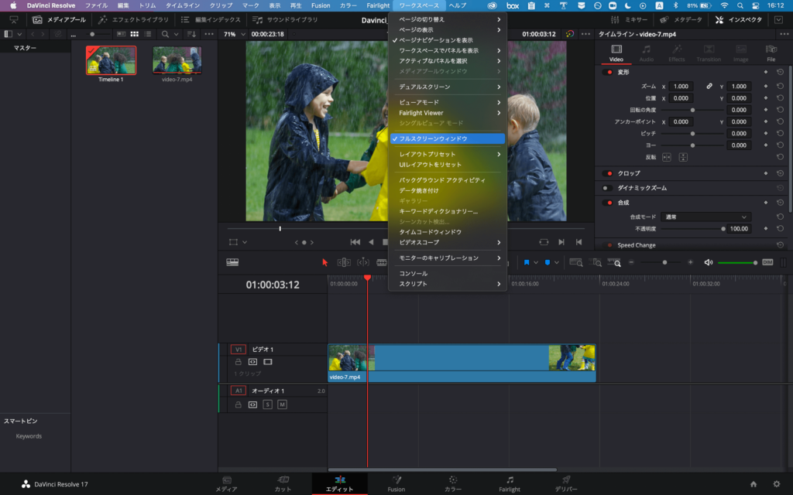
Task: Open the 合成モード dropdown
Action: pos(705,217)
